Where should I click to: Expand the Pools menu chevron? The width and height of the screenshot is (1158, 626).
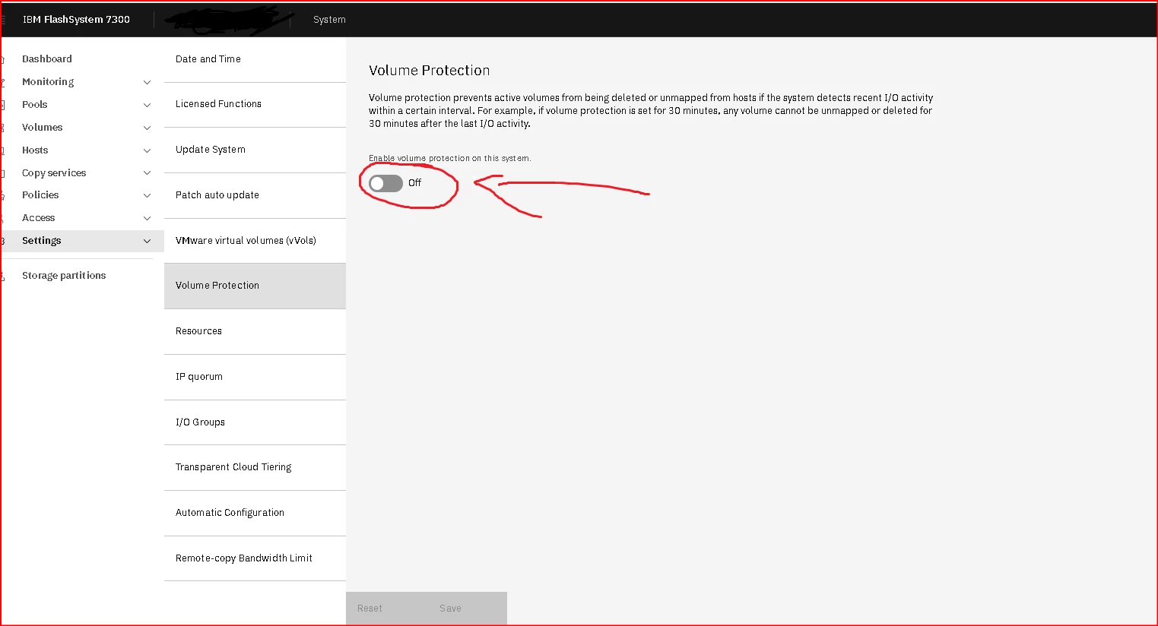pyautogui.click(x=147, y=105)
